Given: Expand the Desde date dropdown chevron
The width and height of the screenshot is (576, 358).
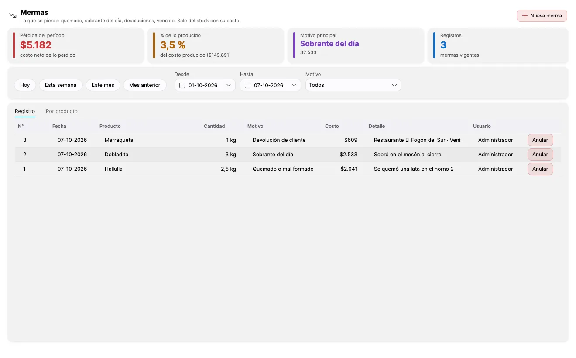Looking at the screenshot, I should (229, 85).
